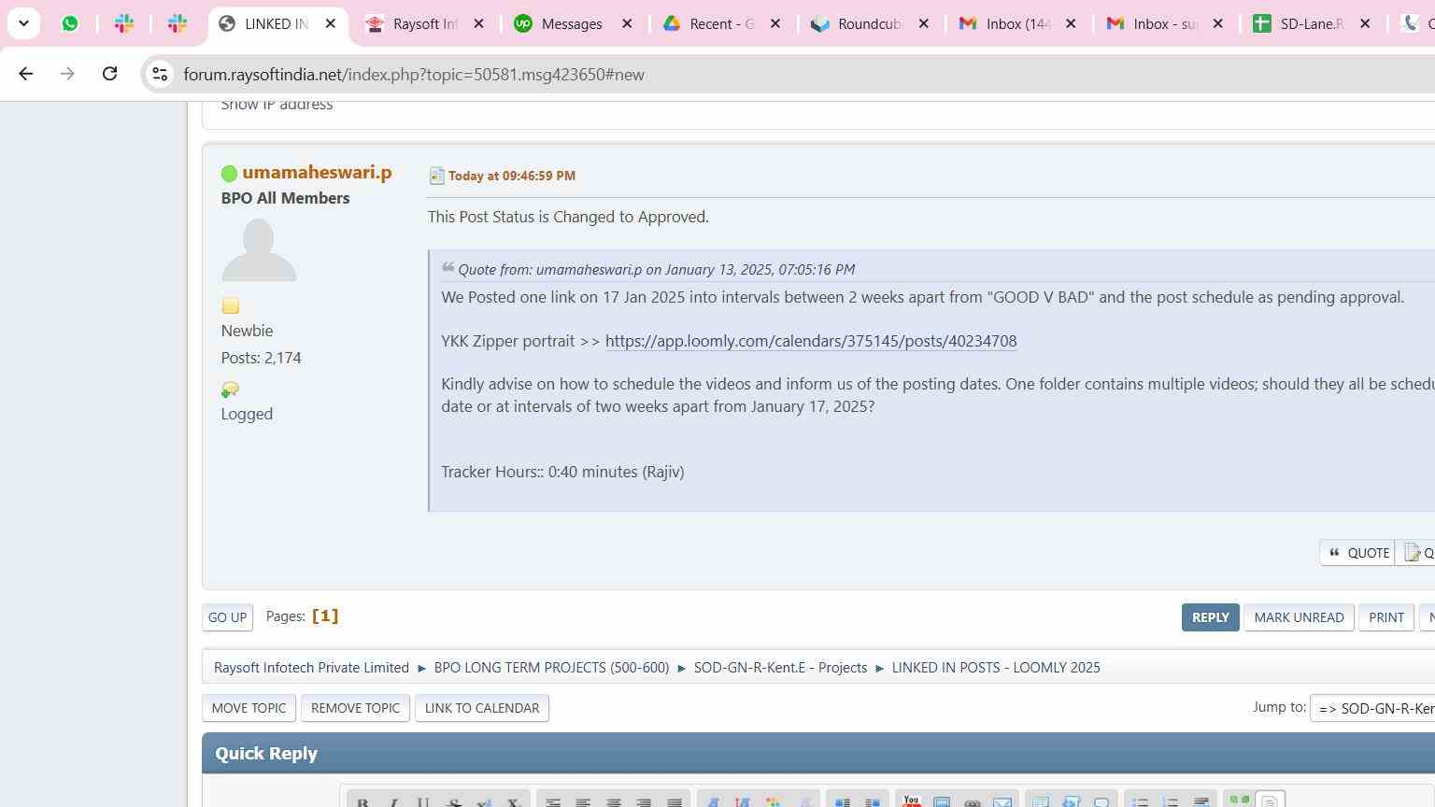Click LINK TO CALENDAR button

pos(482,708)
